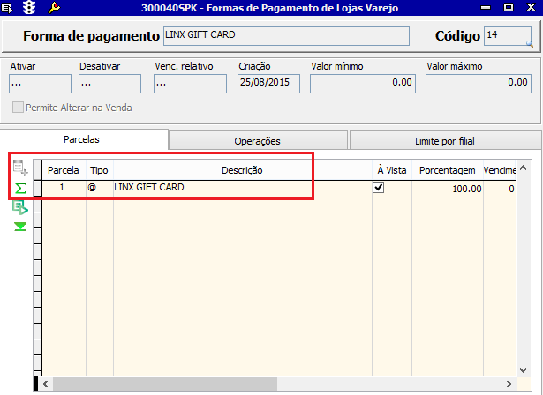
Task: Focus the Código field showing 14
Action: click(x=508, y=36)
